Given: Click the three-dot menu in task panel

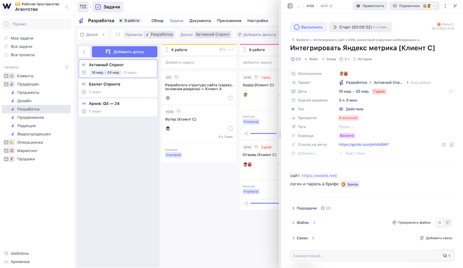Looking at the screenshot, I should 445,6.
